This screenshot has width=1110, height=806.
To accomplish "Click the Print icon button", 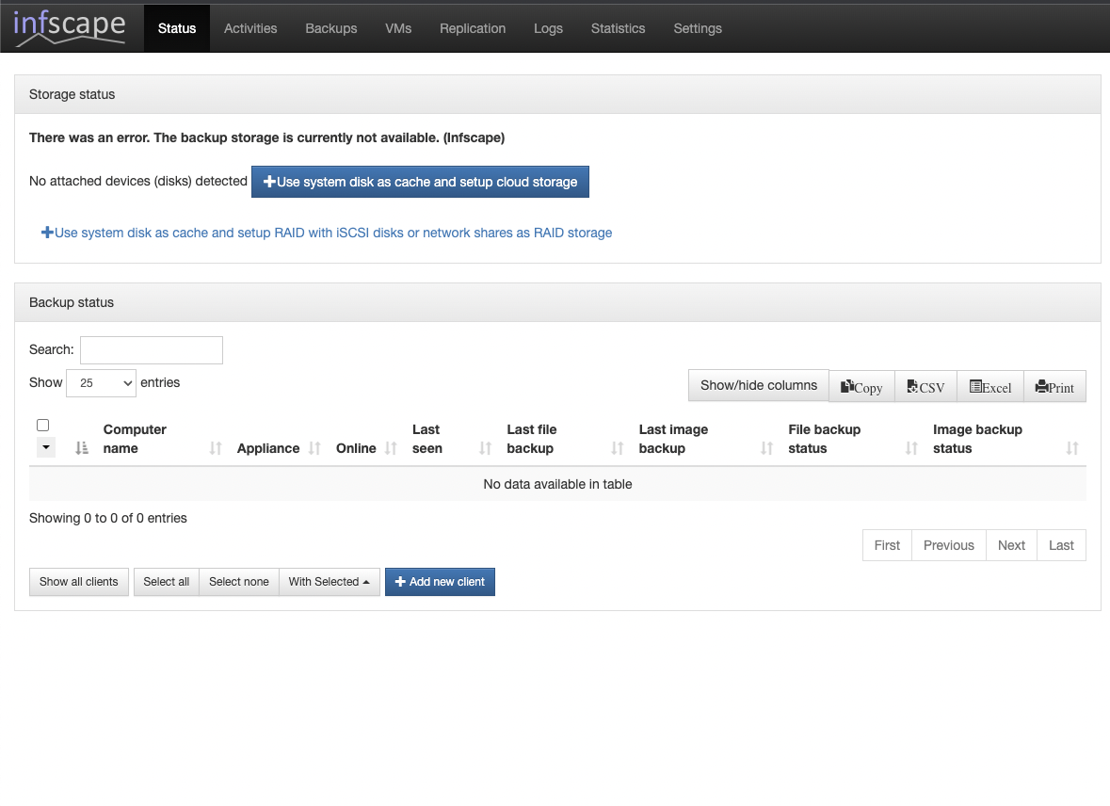I will [x=1054, y=386].
